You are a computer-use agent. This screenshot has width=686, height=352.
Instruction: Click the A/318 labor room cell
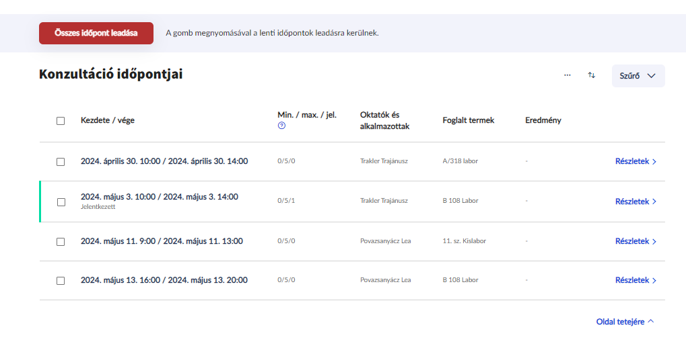pyautogui.click(x=460, y=161)
